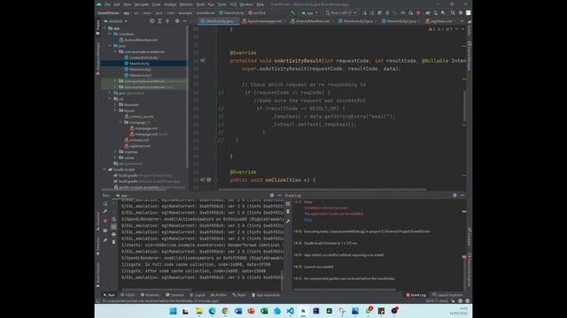
Task: Click the Run console horizontal scrollbar
Action: 157,289
